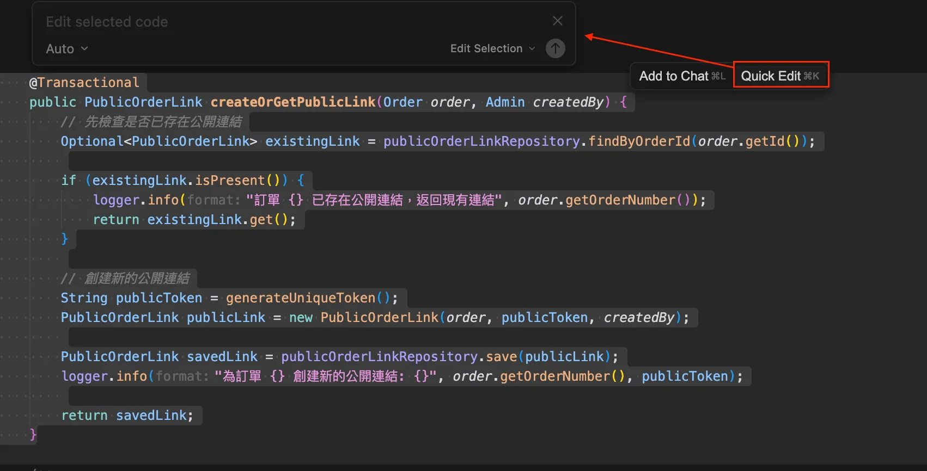
Task: Expand the Edit Selection mode dropdown
Action: [492, 48]
